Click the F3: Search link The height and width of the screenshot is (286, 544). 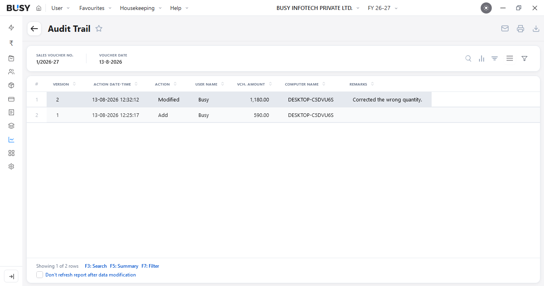click(x=96, y=266)
